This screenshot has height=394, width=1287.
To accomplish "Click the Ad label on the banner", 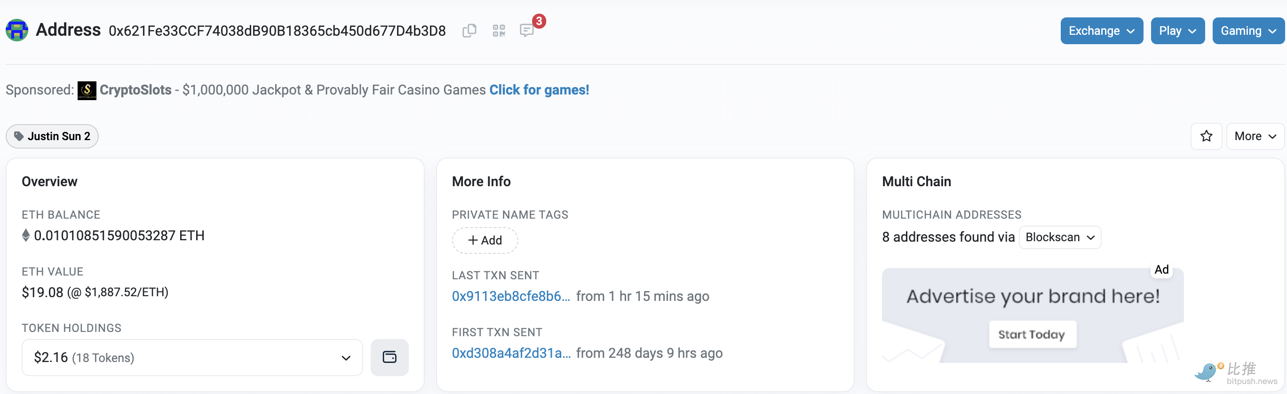I will coord(1161,270).
